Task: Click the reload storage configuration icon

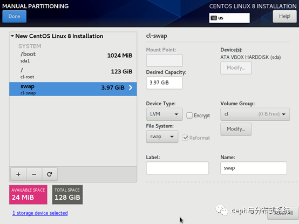Action: tap(50, 174)
